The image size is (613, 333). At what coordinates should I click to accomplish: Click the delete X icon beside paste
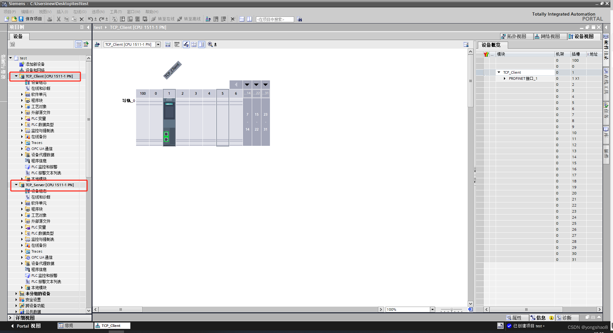tap(82, 19)
